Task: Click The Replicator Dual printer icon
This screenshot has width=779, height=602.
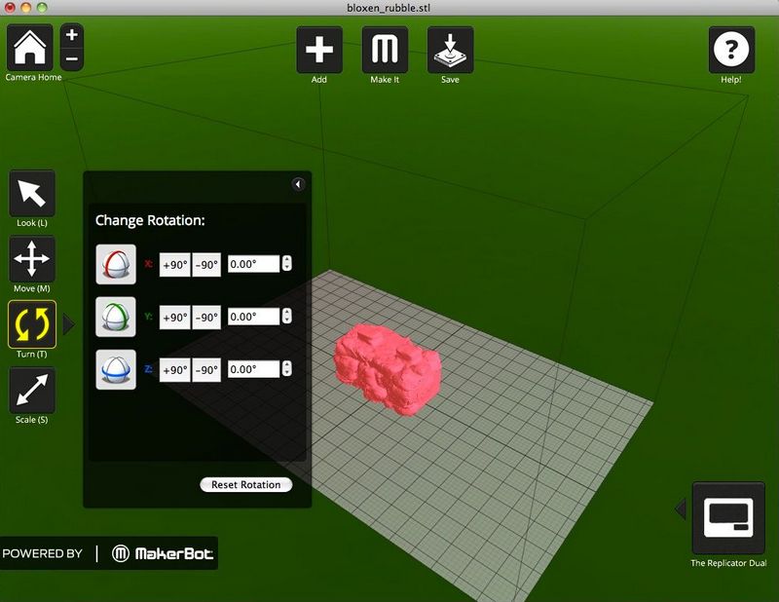Action: coord(728,518)
